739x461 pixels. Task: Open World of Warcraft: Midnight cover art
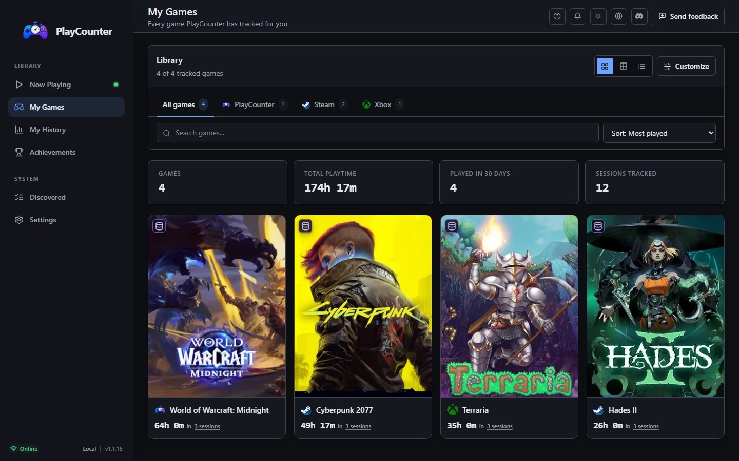(217, 306)
